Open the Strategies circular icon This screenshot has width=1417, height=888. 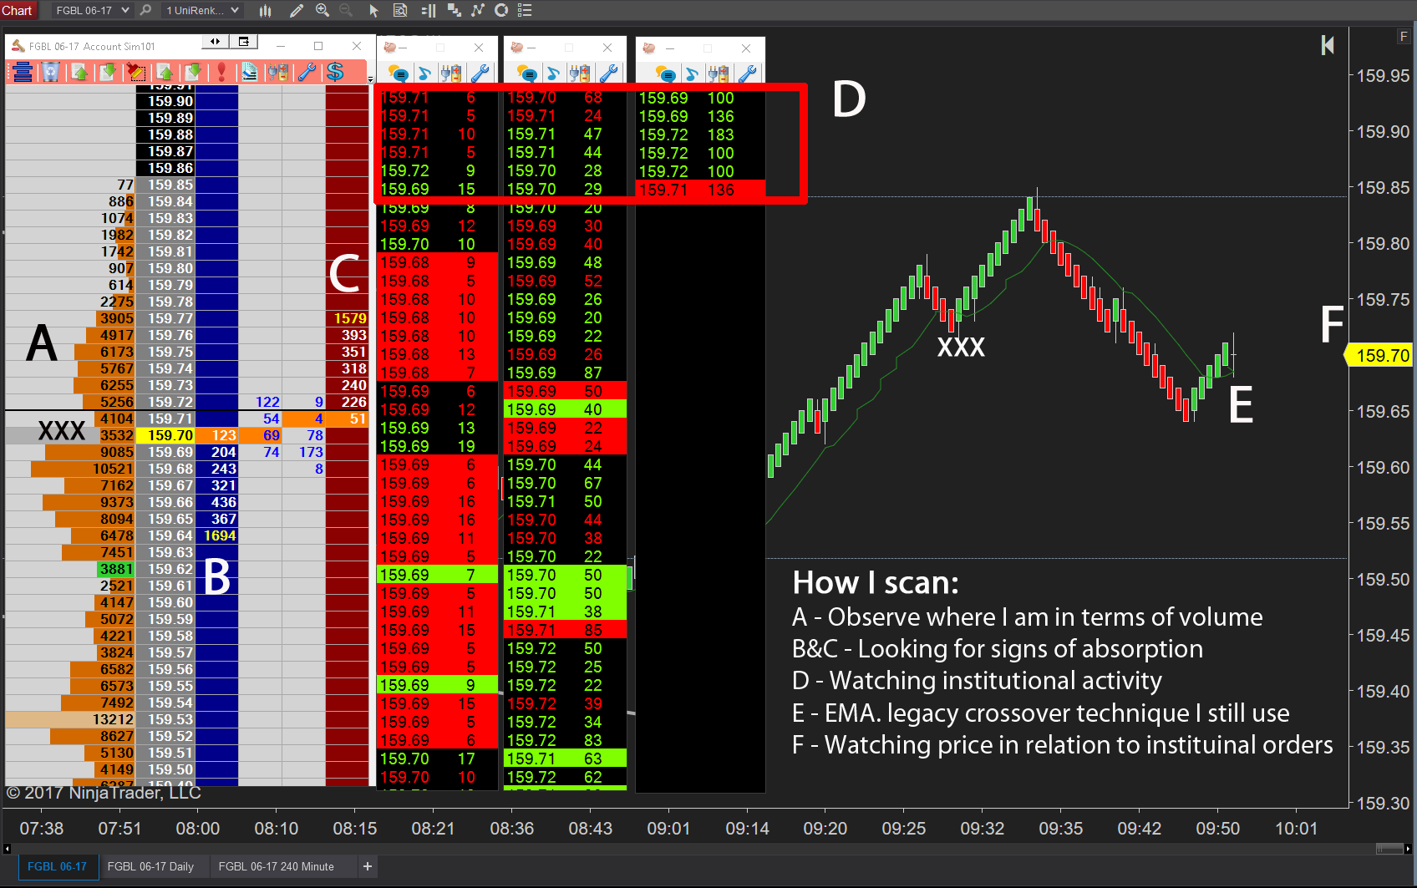coord(501,10)
